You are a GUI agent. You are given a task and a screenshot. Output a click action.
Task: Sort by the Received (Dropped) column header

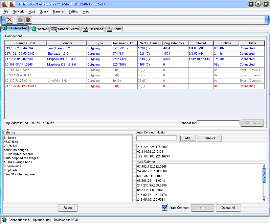pyautogui.click(x=125, y=43)
